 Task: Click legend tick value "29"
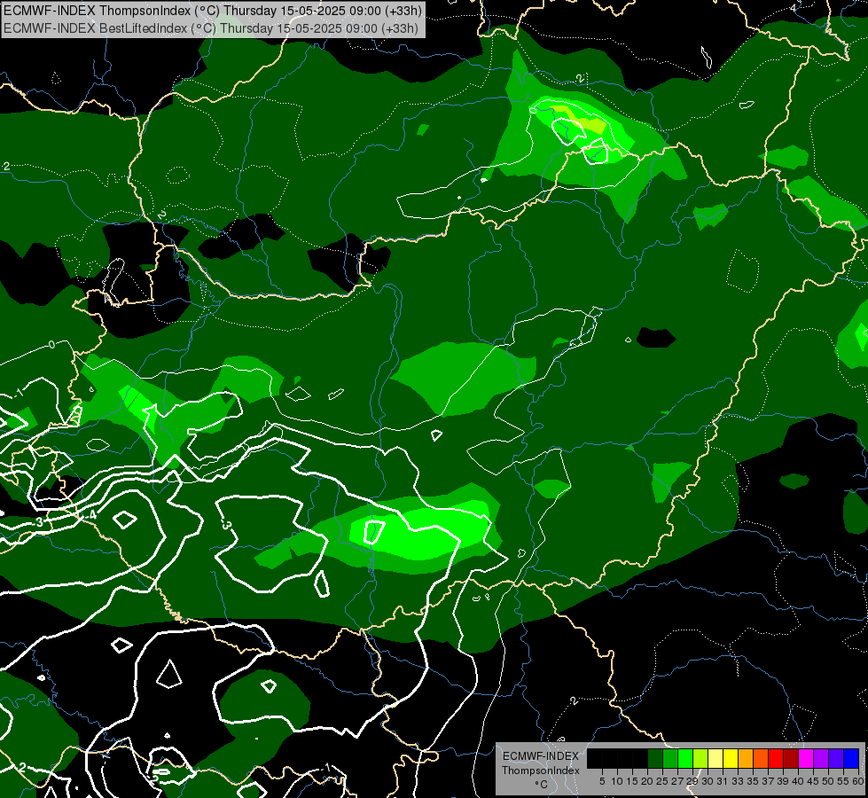pyautogui.click(x=693, y=781)
